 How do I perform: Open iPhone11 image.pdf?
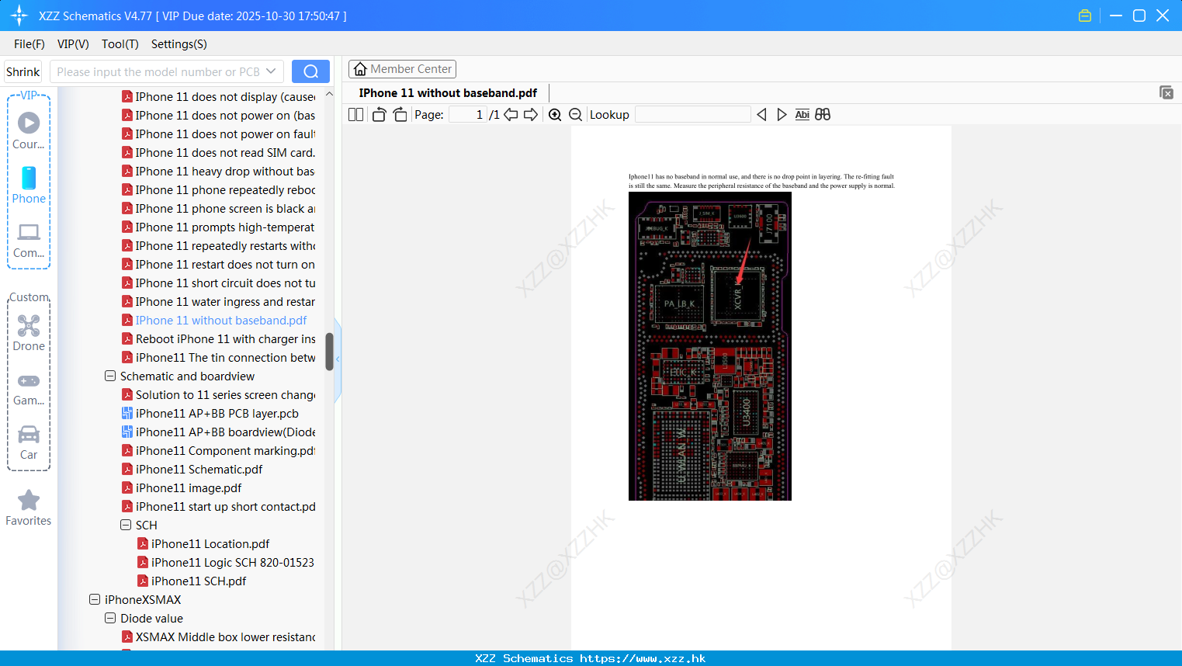[x=182, y=487]
